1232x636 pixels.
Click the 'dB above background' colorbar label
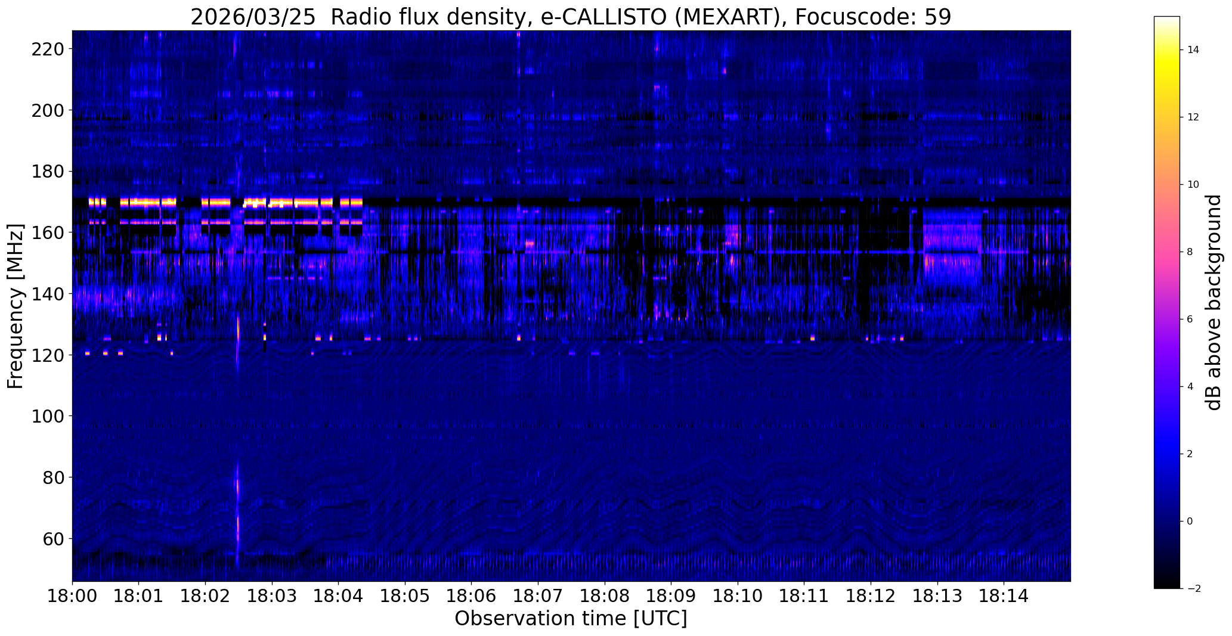click(x=1213, y=302)
